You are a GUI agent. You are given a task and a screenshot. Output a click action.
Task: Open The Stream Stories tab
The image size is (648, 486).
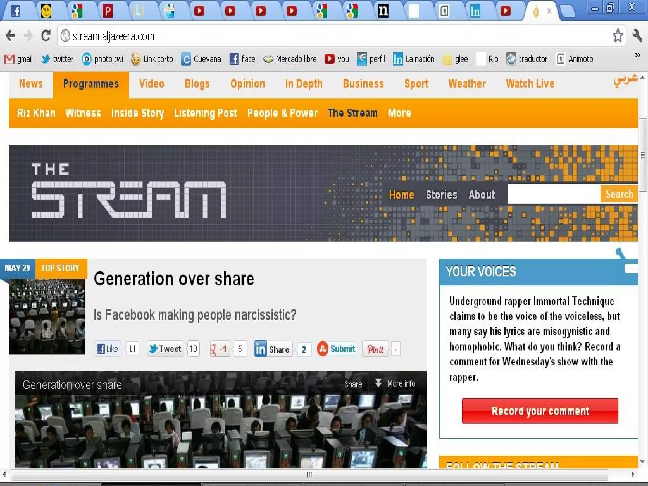pos(441,195)
